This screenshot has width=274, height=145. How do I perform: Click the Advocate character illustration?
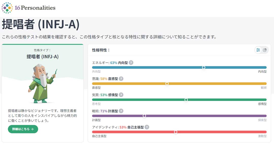[42, 83]
